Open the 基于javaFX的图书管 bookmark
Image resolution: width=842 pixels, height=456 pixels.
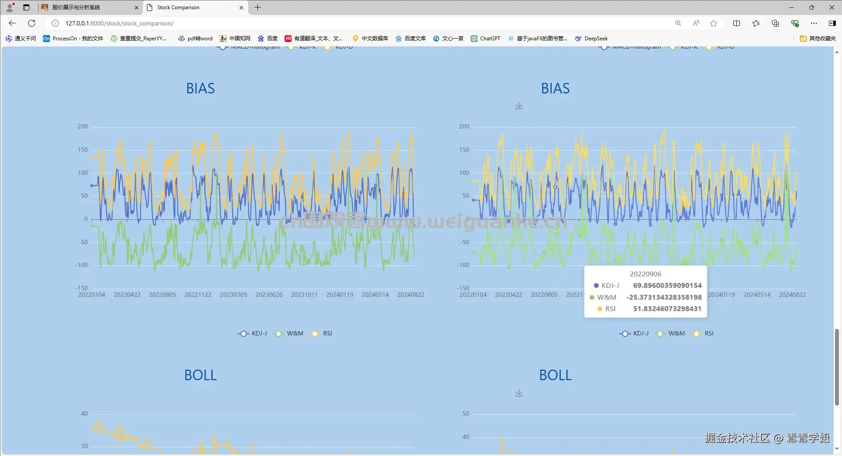pos(538,39)
